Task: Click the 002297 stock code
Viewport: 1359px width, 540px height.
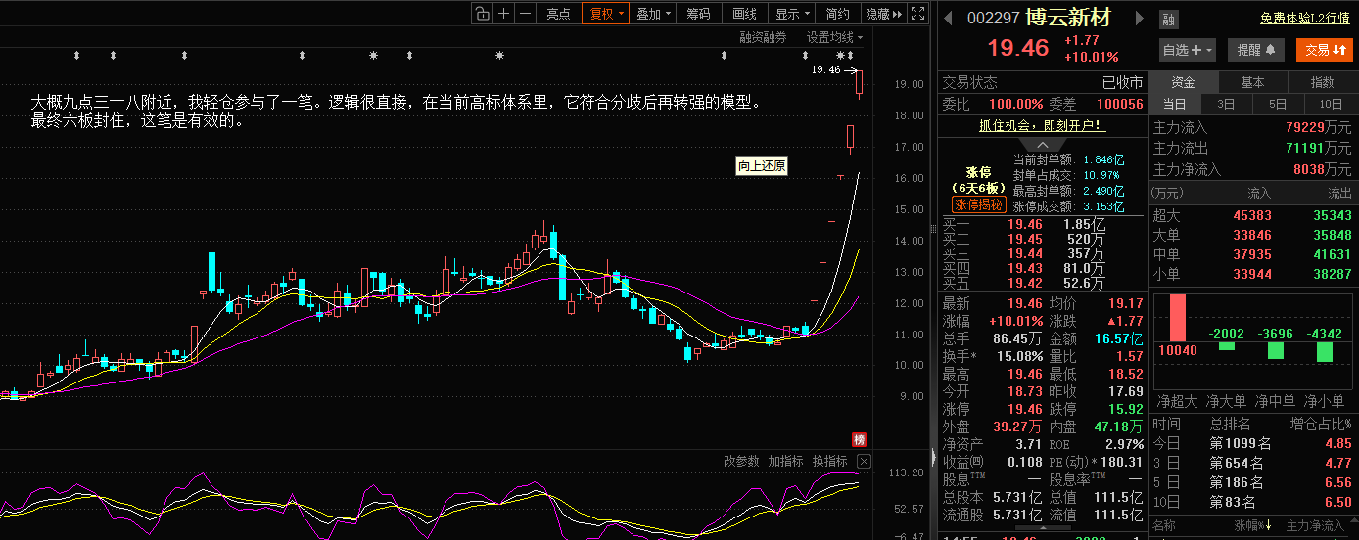Action: pos(994,19)
